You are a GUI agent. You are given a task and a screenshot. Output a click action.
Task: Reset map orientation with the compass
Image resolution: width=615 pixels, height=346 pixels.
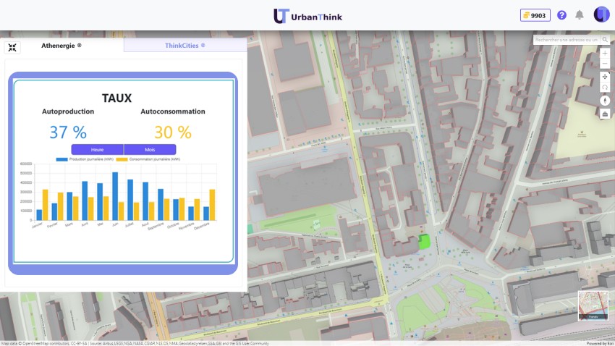click(x=605, y=101)
